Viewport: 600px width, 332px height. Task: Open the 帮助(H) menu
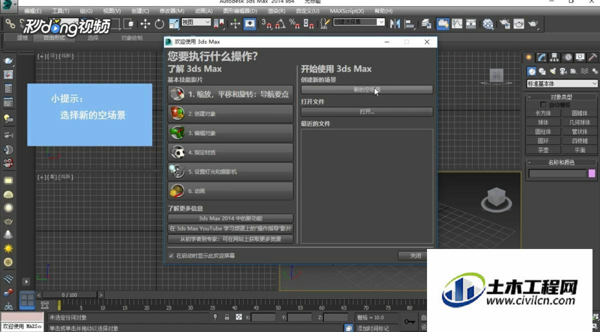click(x=383, y=10)
